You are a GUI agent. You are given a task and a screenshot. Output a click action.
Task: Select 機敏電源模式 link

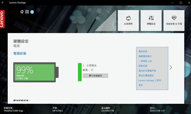coord(145,56)
